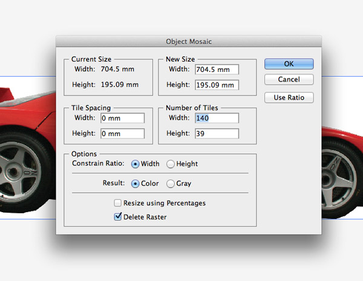Click the New Size Height field
This screenshot has height=281, width=363.
217,85
